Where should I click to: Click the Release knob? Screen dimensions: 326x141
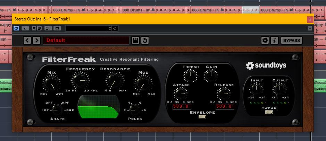tap(224, 93)
